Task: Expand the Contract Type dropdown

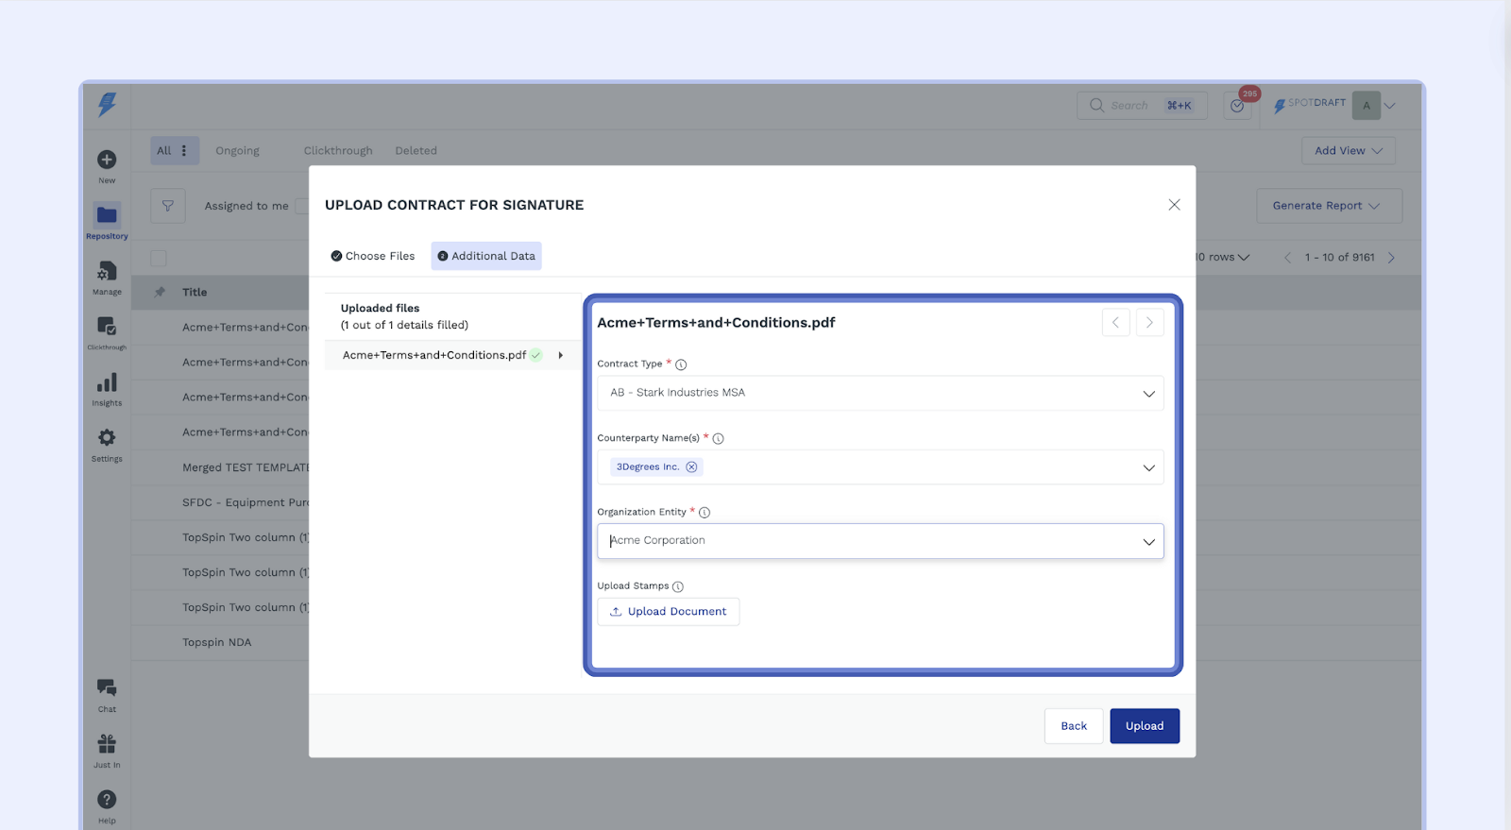Action: pyautogui.click(x=1148, y=394)
